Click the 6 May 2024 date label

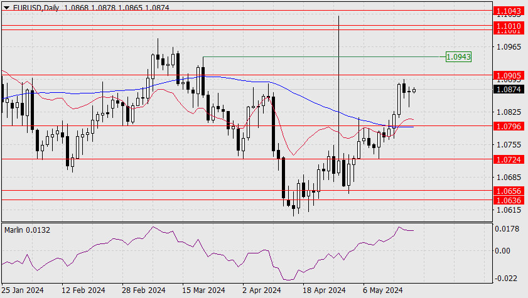click(x=383, y=290)
